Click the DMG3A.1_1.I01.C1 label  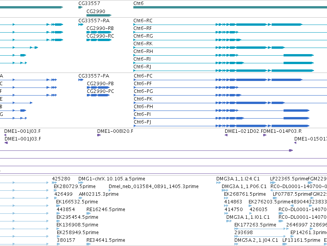point(248,217)
